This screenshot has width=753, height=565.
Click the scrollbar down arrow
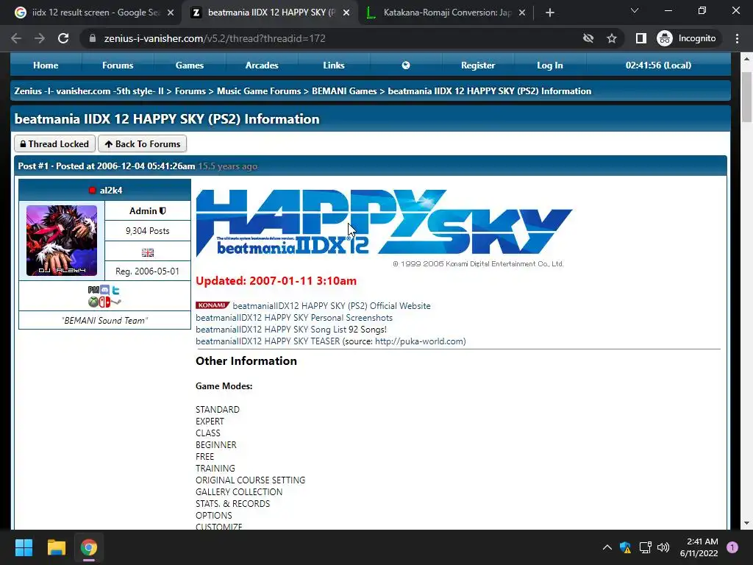tap(746, 524)
